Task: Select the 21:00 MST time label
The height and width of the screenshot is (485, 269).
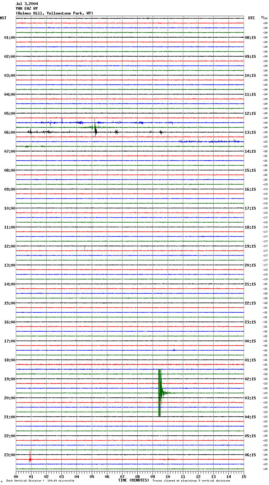Action: [x=10, y=417]
